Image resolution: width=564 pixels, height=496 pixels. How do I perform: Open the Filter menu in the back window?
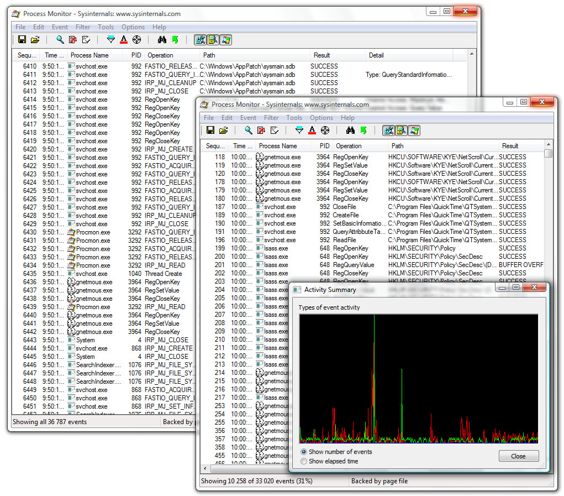[x=83, y=27]
